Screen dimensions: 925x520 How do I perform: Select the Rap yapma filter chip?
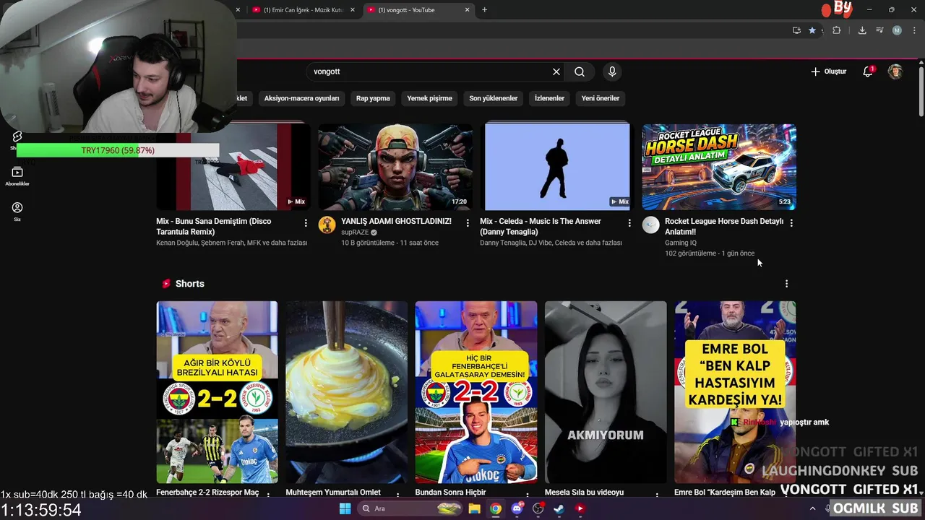click(x=373, y=98)
